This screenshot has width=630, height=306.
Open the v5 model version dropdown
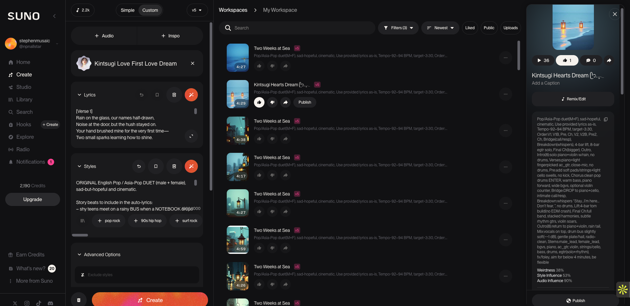pos(197,10)
